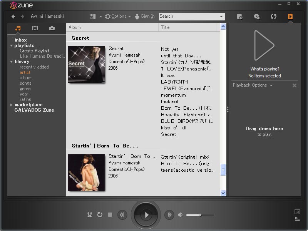Adjust the volume slider

point(200,215)
